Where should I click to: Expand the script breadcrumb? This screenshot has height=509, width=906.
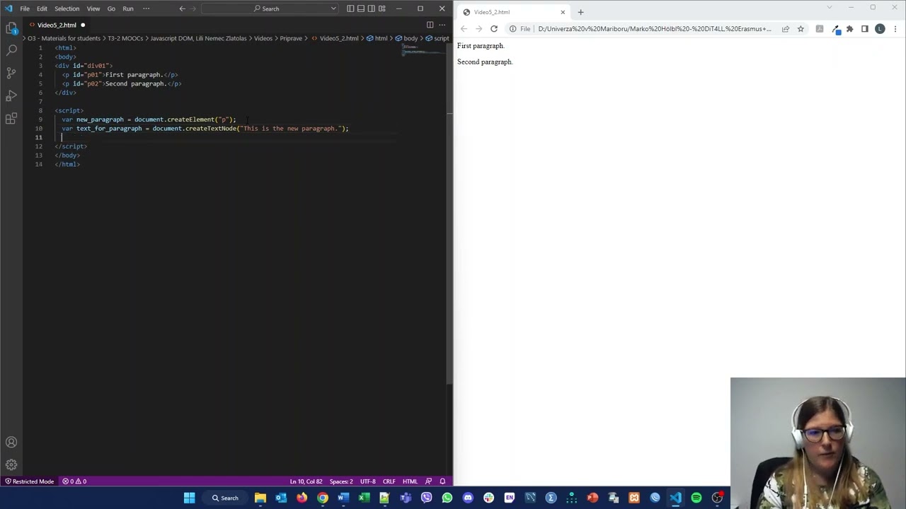click(437, 38)
